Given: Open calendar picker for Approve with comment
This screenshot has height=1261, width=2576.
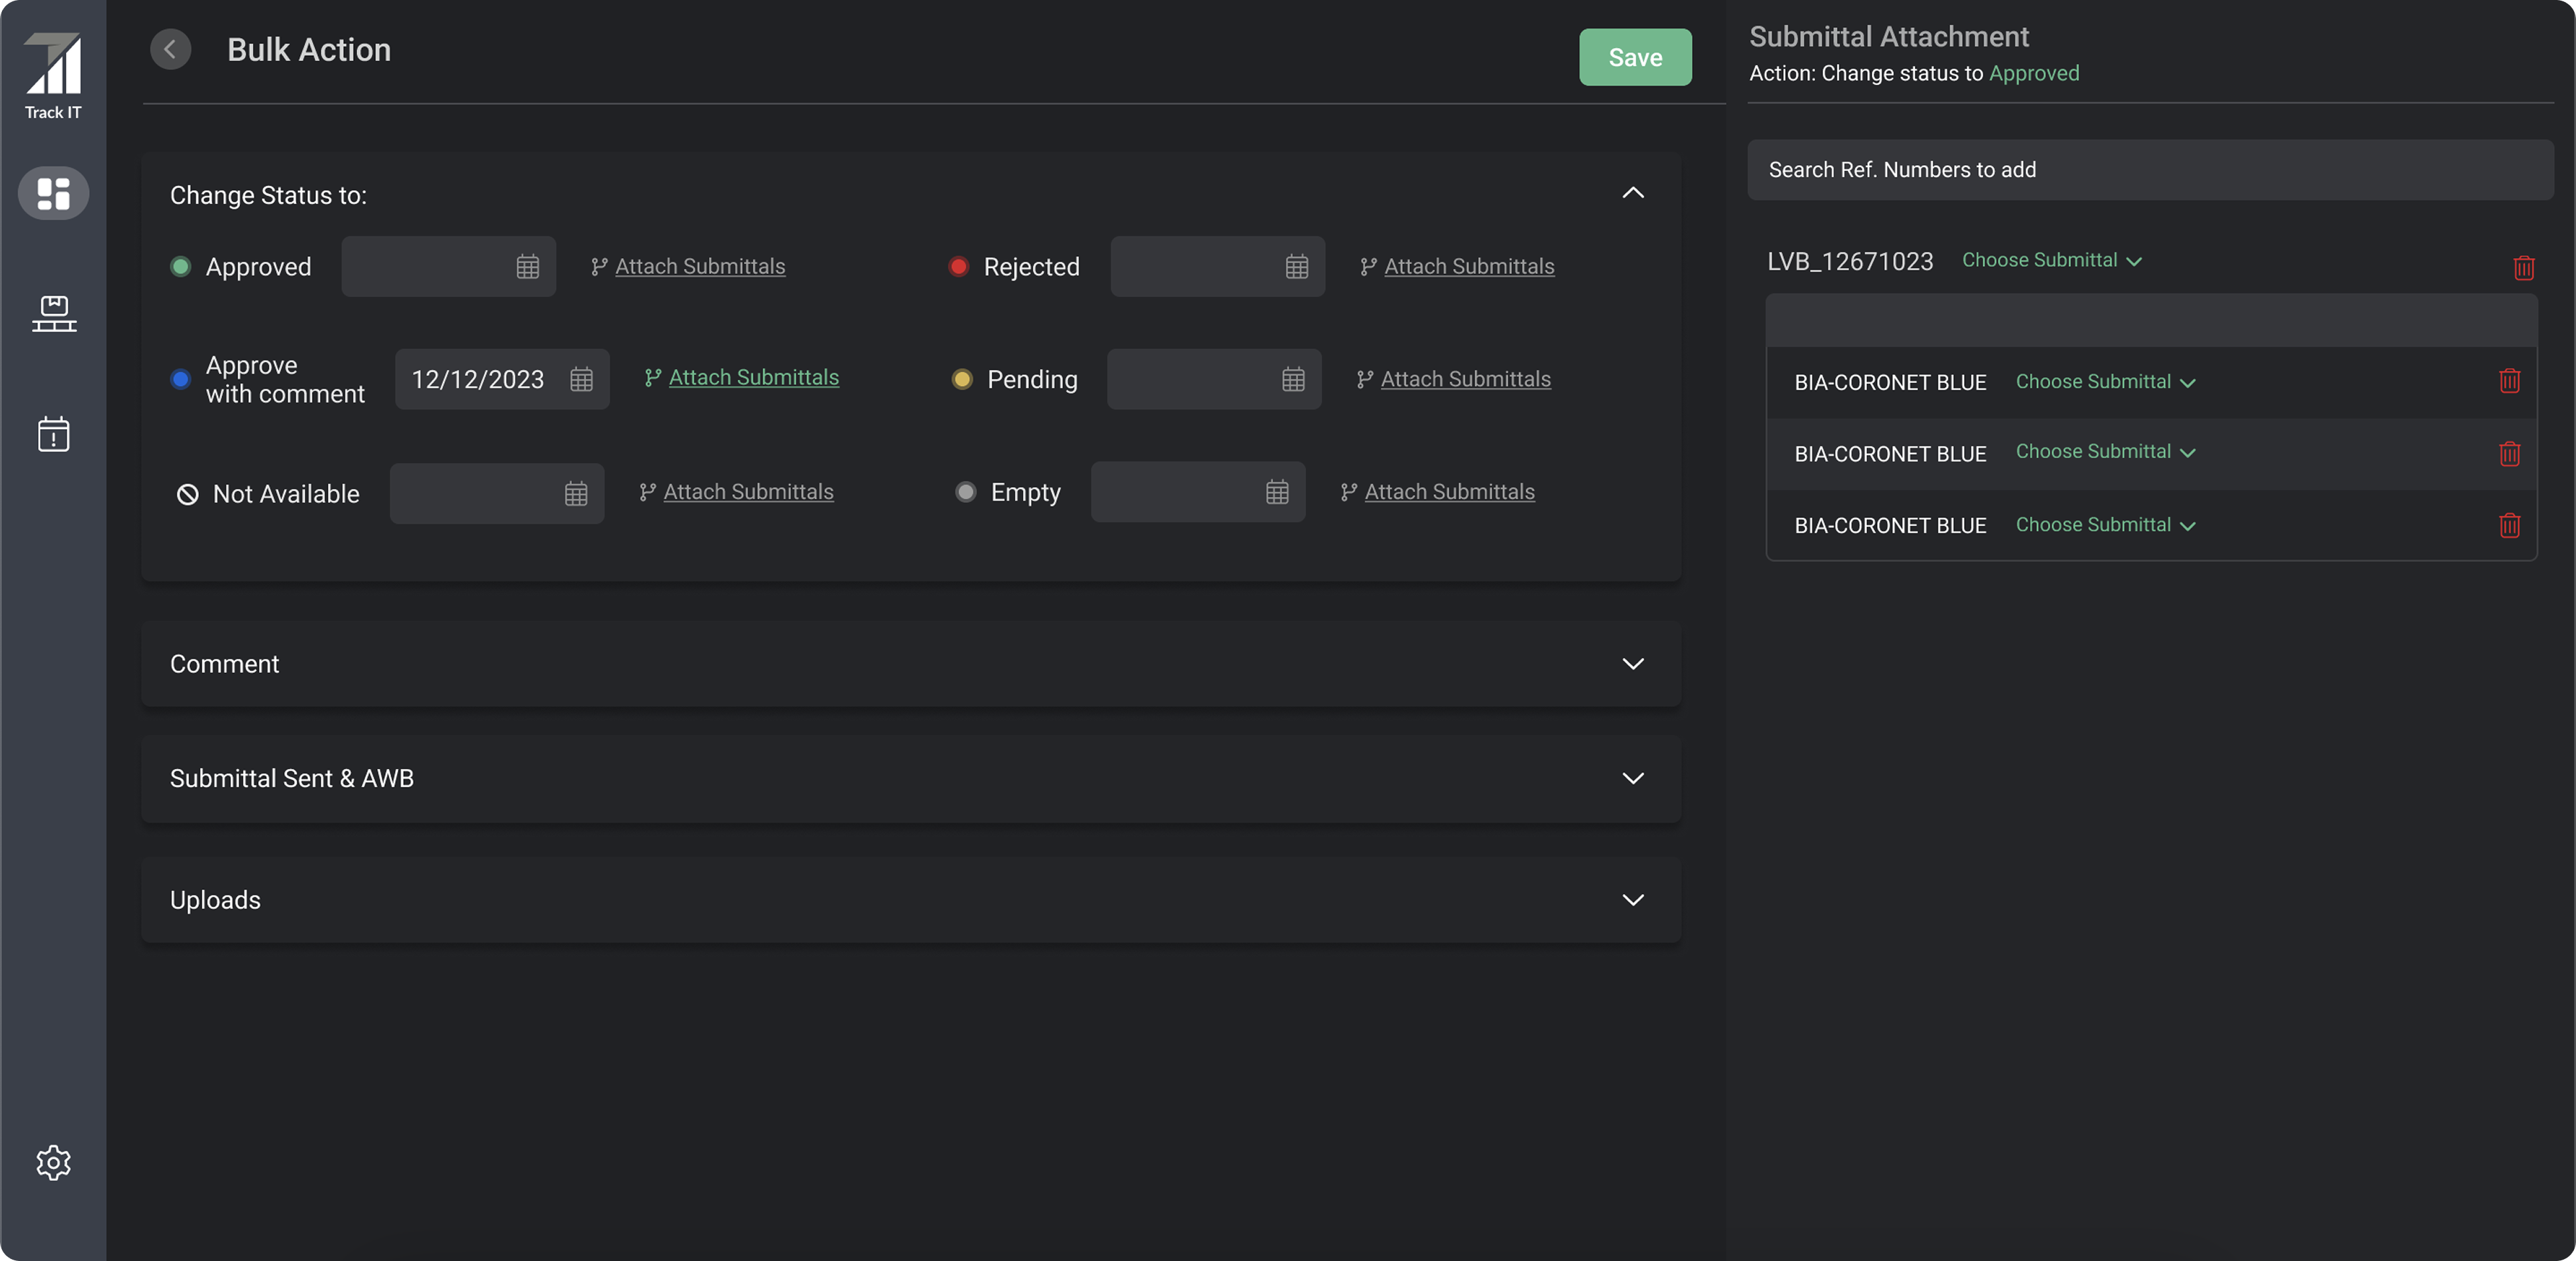Looking at the screenshot, I should tap(581, 379).
